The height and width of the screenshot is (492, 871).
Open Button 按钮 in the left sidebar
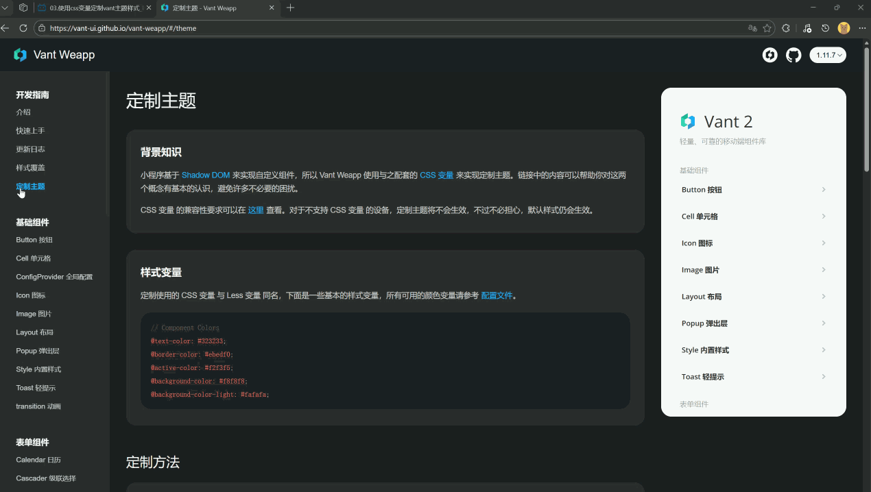(34, 240)
